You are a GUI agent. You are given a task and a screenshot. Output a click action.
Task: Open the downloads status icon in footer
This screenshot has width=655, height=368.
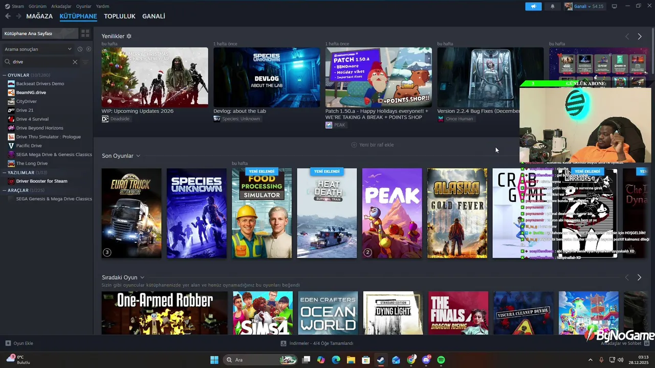click(283, 343)
